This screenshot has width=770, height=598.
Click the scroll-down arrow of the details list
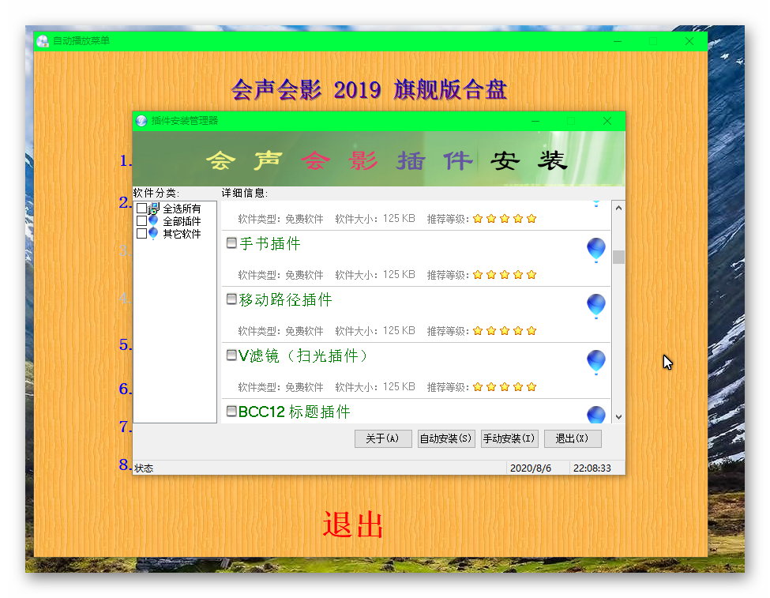[x=618, y=416]
